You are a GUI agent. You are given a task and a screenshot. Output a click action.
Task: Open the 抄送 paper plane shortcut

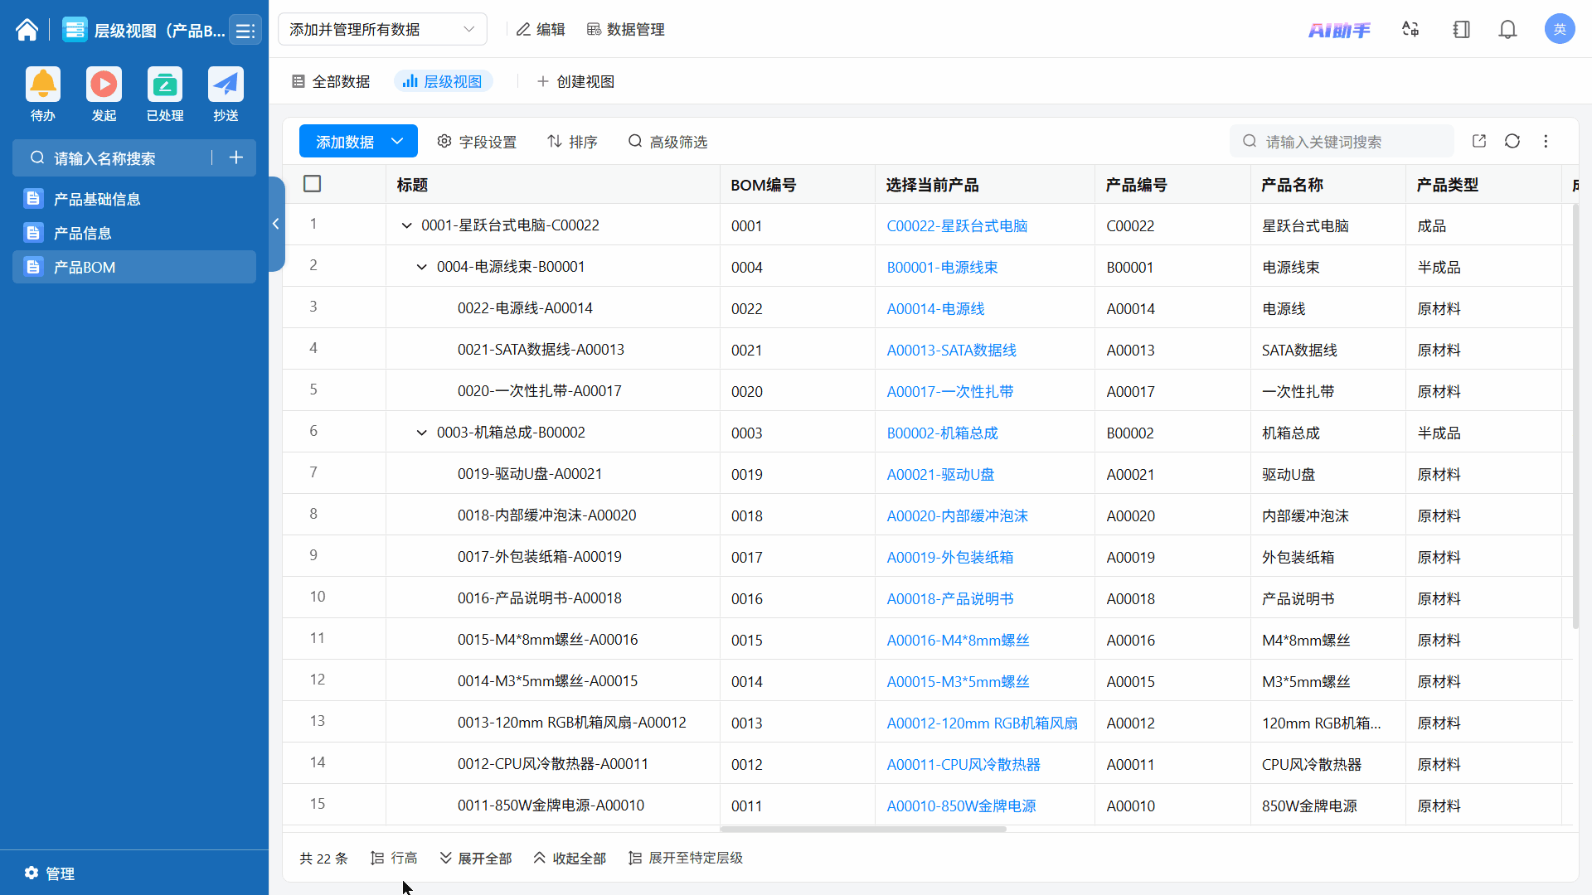[226, 85]
